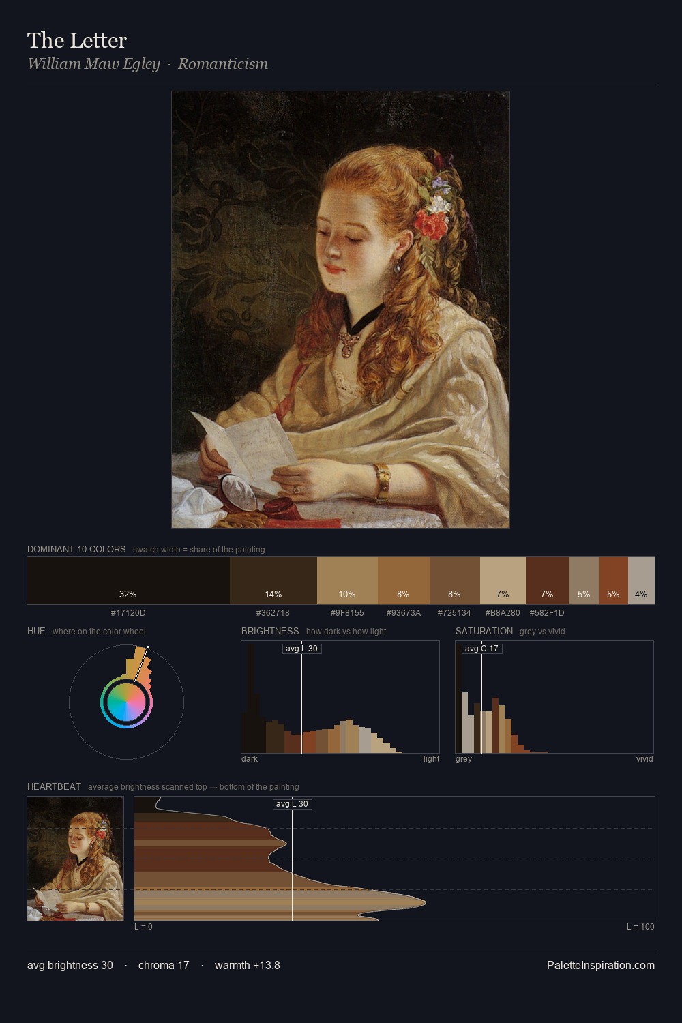
Task: Click the hex code #93673A
Action: [x=403, y=613]
